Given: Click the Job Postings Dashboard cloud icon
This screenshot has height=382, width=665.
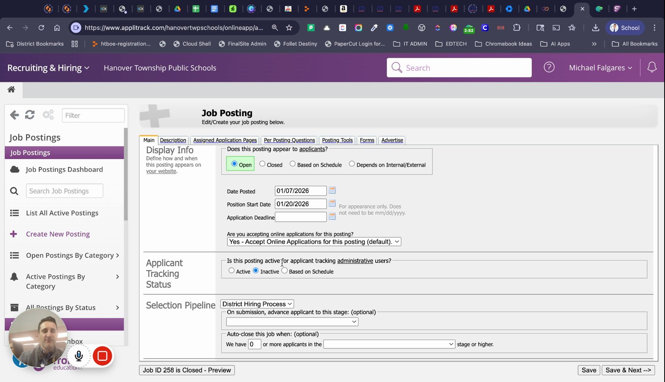Looking at the screenshot, I should 15,169.
